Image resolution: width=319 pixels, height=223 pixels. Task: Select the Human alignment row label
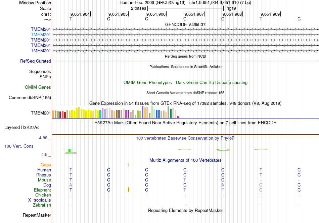(44, 170)
